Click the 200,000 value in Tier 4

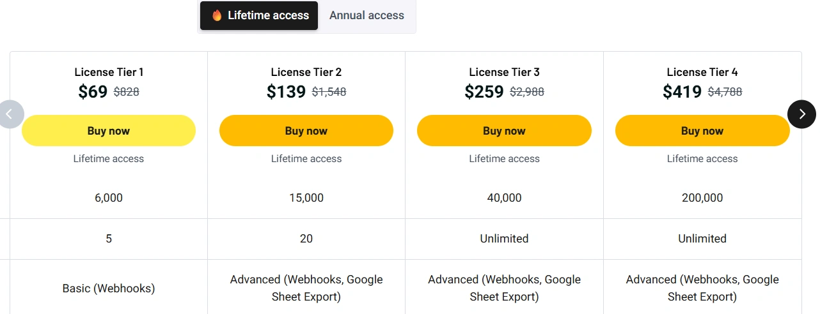(702, 198)
